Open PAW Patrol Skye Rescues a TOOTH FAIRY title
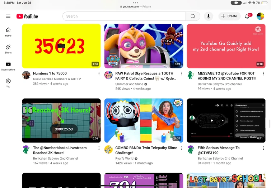Image resolution: width=271 pixels, height=188 pixels. tap(146, 76)
